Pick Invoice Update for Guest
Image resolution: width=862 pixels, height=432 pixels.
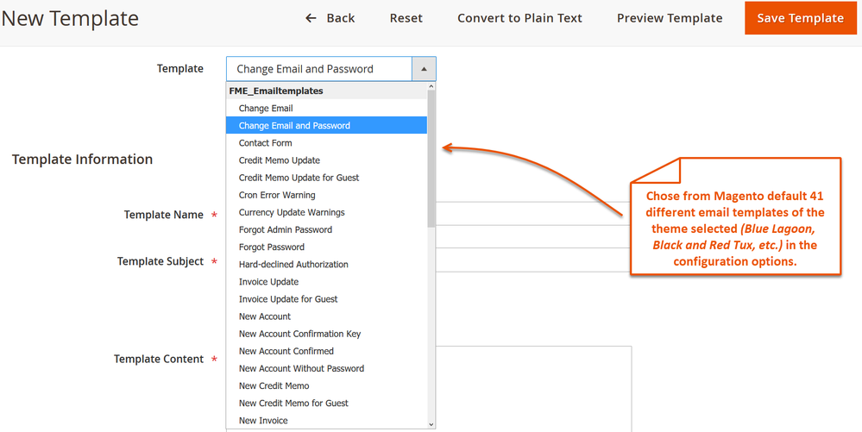[x=288, y=299]
